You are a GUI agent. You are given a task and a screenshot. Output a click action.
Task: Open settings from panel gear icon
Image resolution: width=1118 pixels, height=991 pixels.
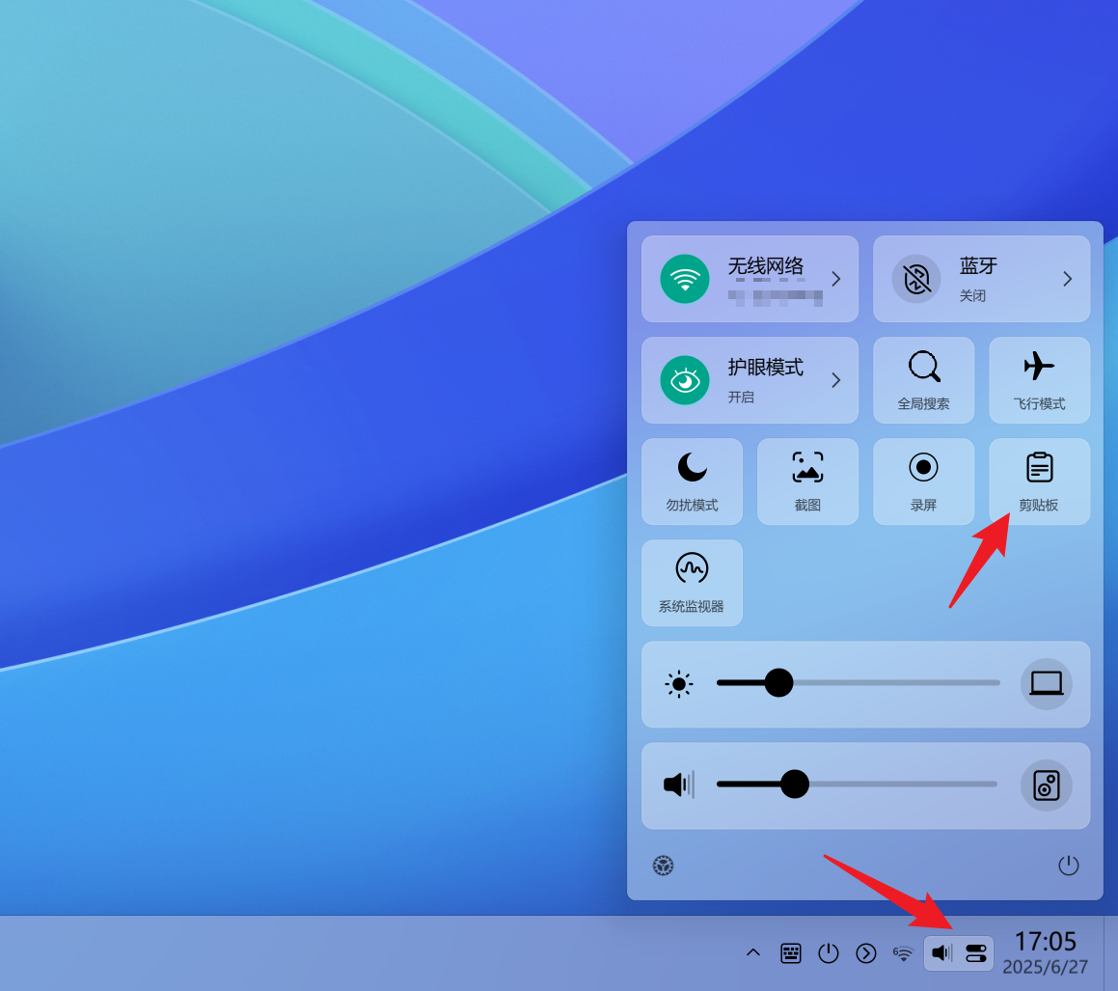(663, 866)
